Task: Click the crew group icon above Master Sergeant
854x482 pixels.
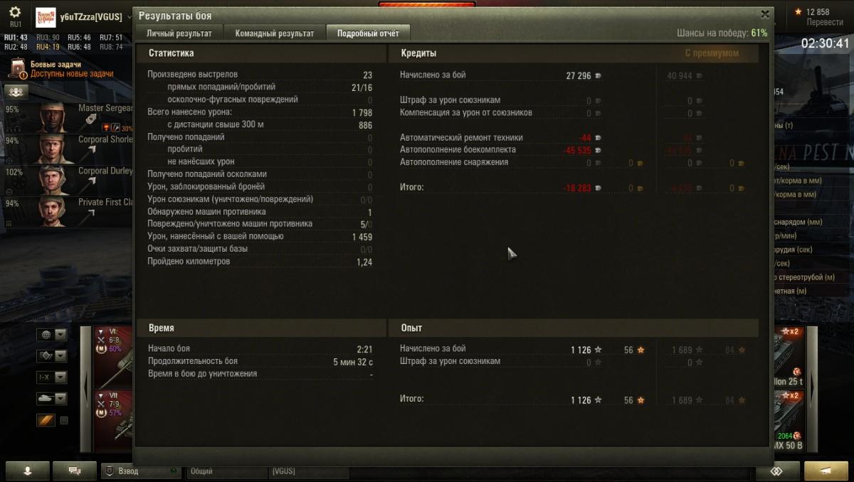Action: (x=16, y=92)
